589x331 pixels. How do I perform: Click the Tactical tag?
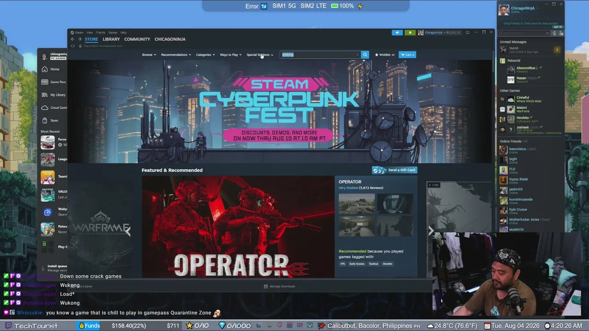[374, 264]
